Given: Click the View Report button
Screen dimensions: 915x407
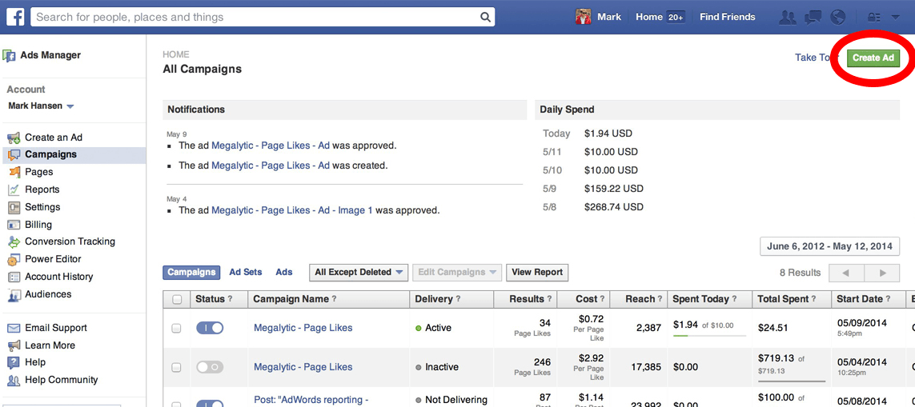Looking at the screenshot, I should pos(537,273).
